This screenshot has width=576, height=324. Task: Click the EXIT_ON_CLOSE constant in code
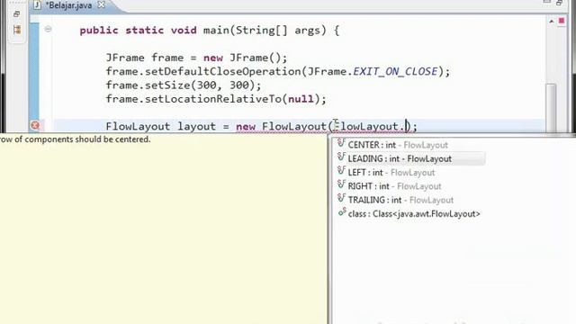[395, 71]
